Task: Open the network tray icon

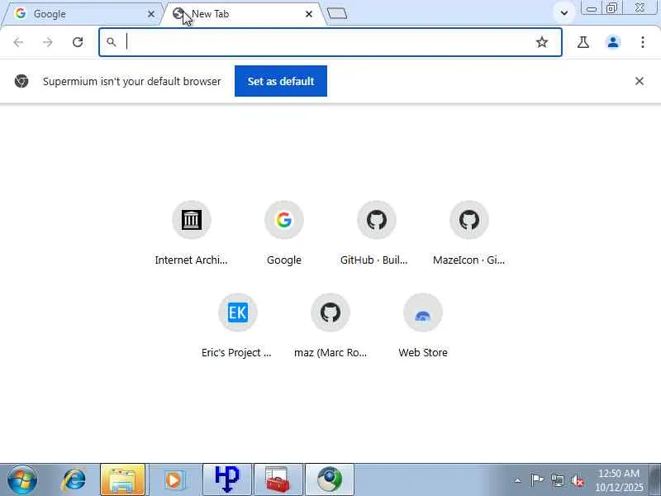Action: (558, 480)
